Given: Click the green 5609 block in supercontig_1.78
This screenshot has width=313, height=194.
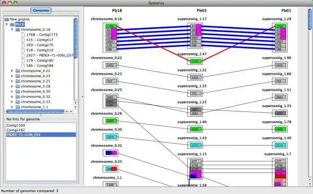Looking at the screenshot, I should [280, 129].
